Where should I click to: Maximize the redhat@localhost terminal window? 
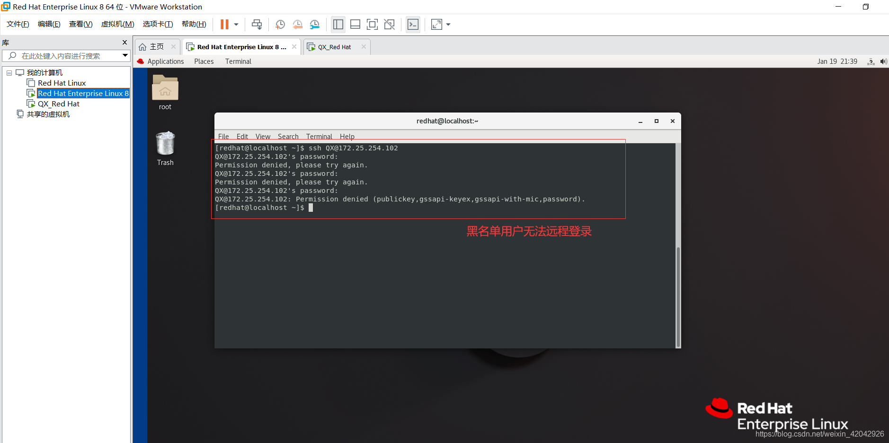coord(657,122)
